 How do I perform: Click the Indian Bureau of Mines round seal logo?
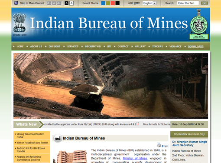click(x=199, y=24)
